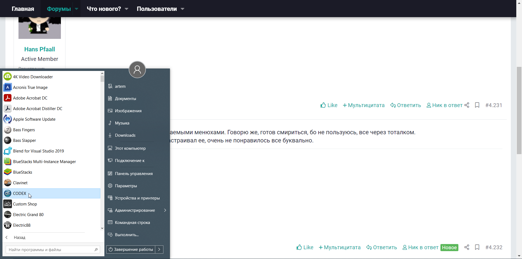Click the search magnifier icon
The width and height of the screenshot is (522, 259).
[x=96, y=249]
